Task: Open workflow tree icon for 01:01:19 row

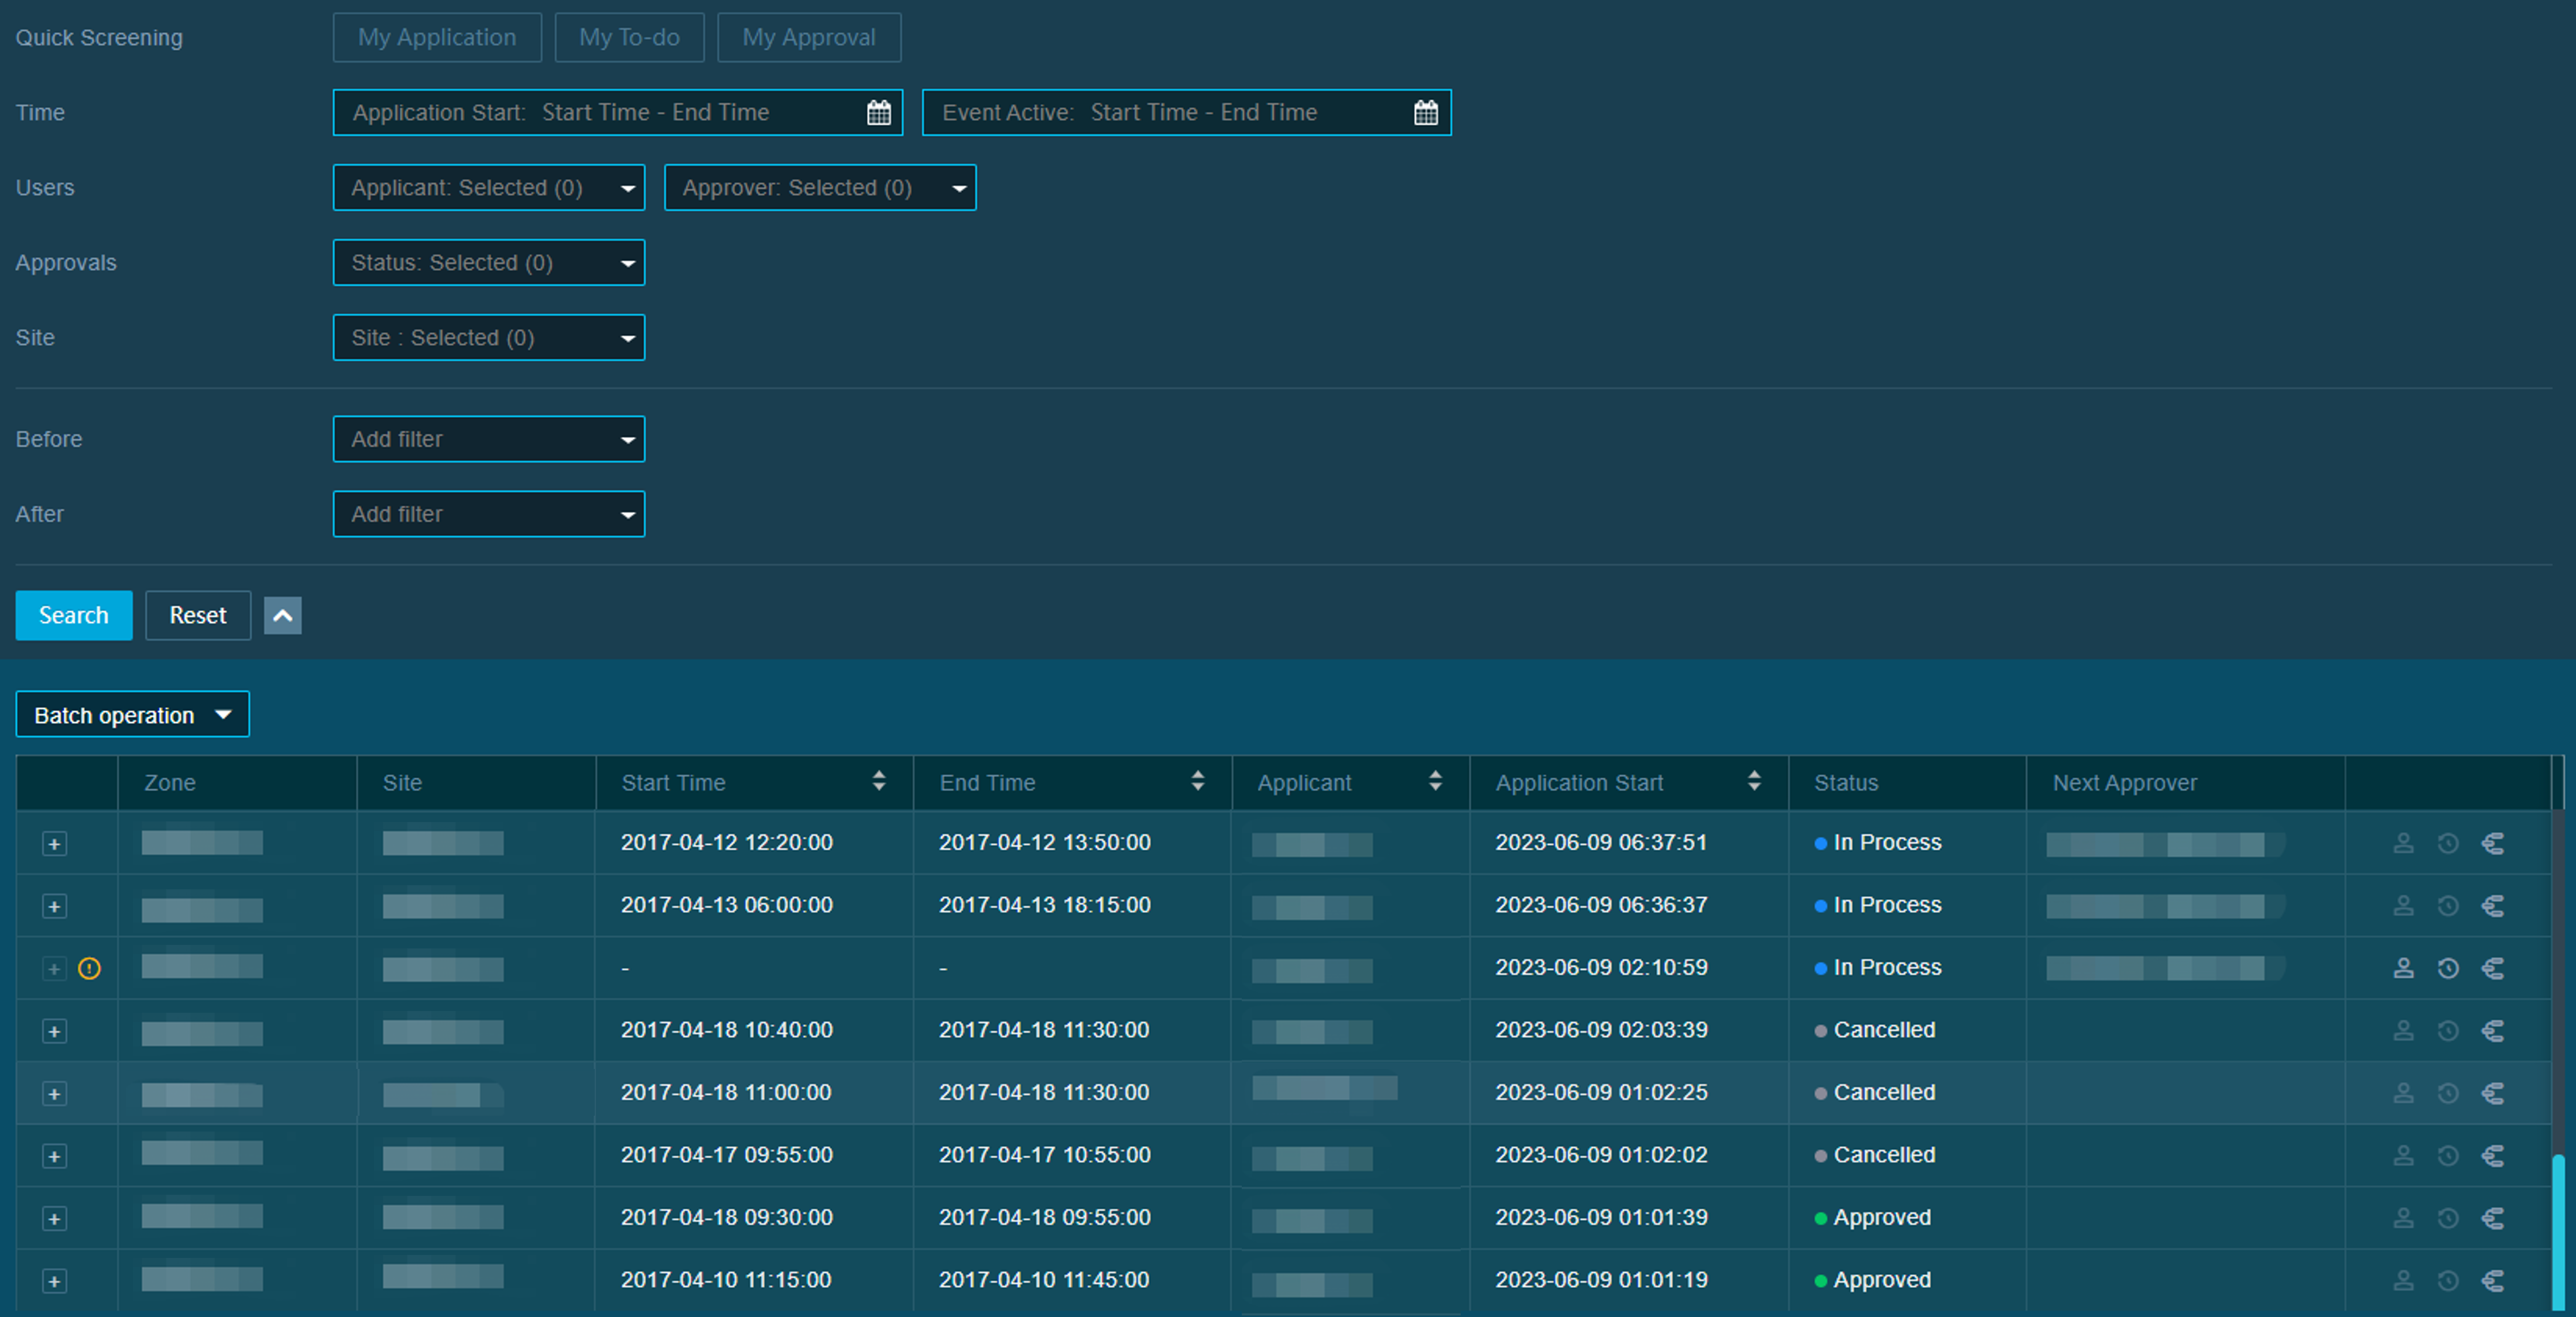Action: click(x=2493, y=1281)
